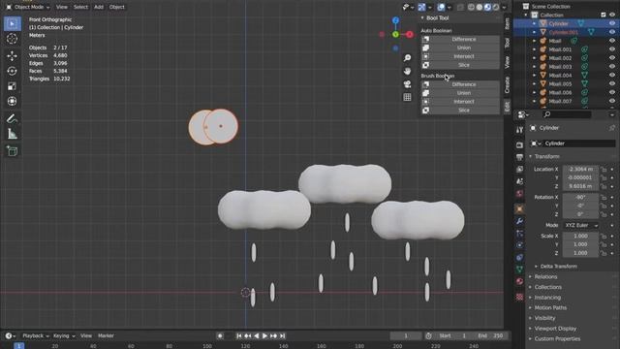Screen dimensions: 620x349
Task: Click Auto Boolean Union button
Action: coord(460,48)
